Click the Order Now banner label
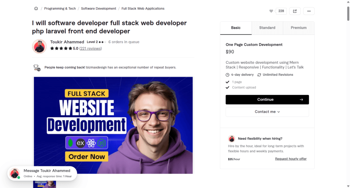This screenshot has height=188, width=350. click(x=86, y=157)
